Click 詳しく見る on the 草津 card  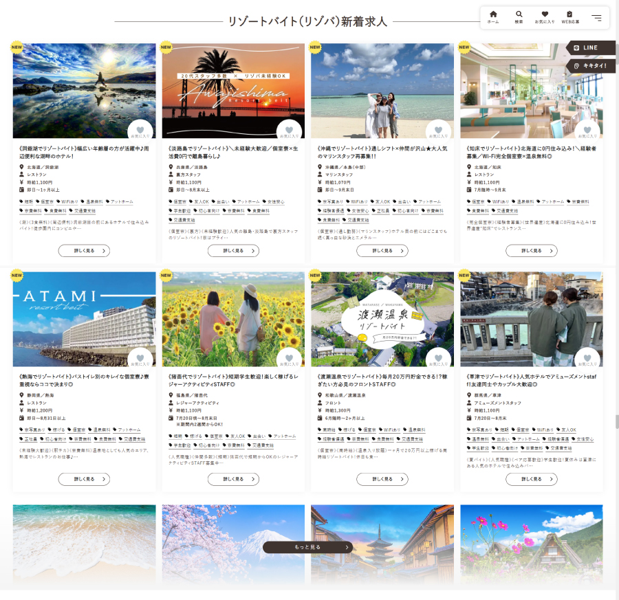pyautogui.click(x=532, y=479)
